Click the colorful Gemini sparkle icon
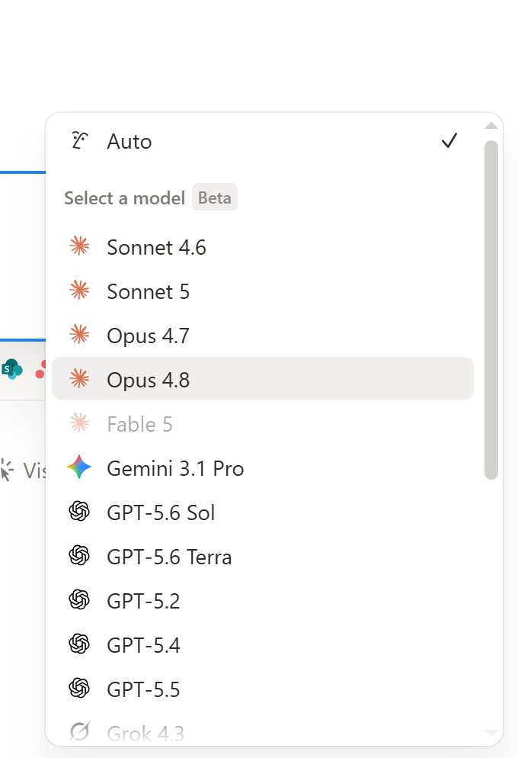This screenshot has width=518, height=758. tap(79, 467)
